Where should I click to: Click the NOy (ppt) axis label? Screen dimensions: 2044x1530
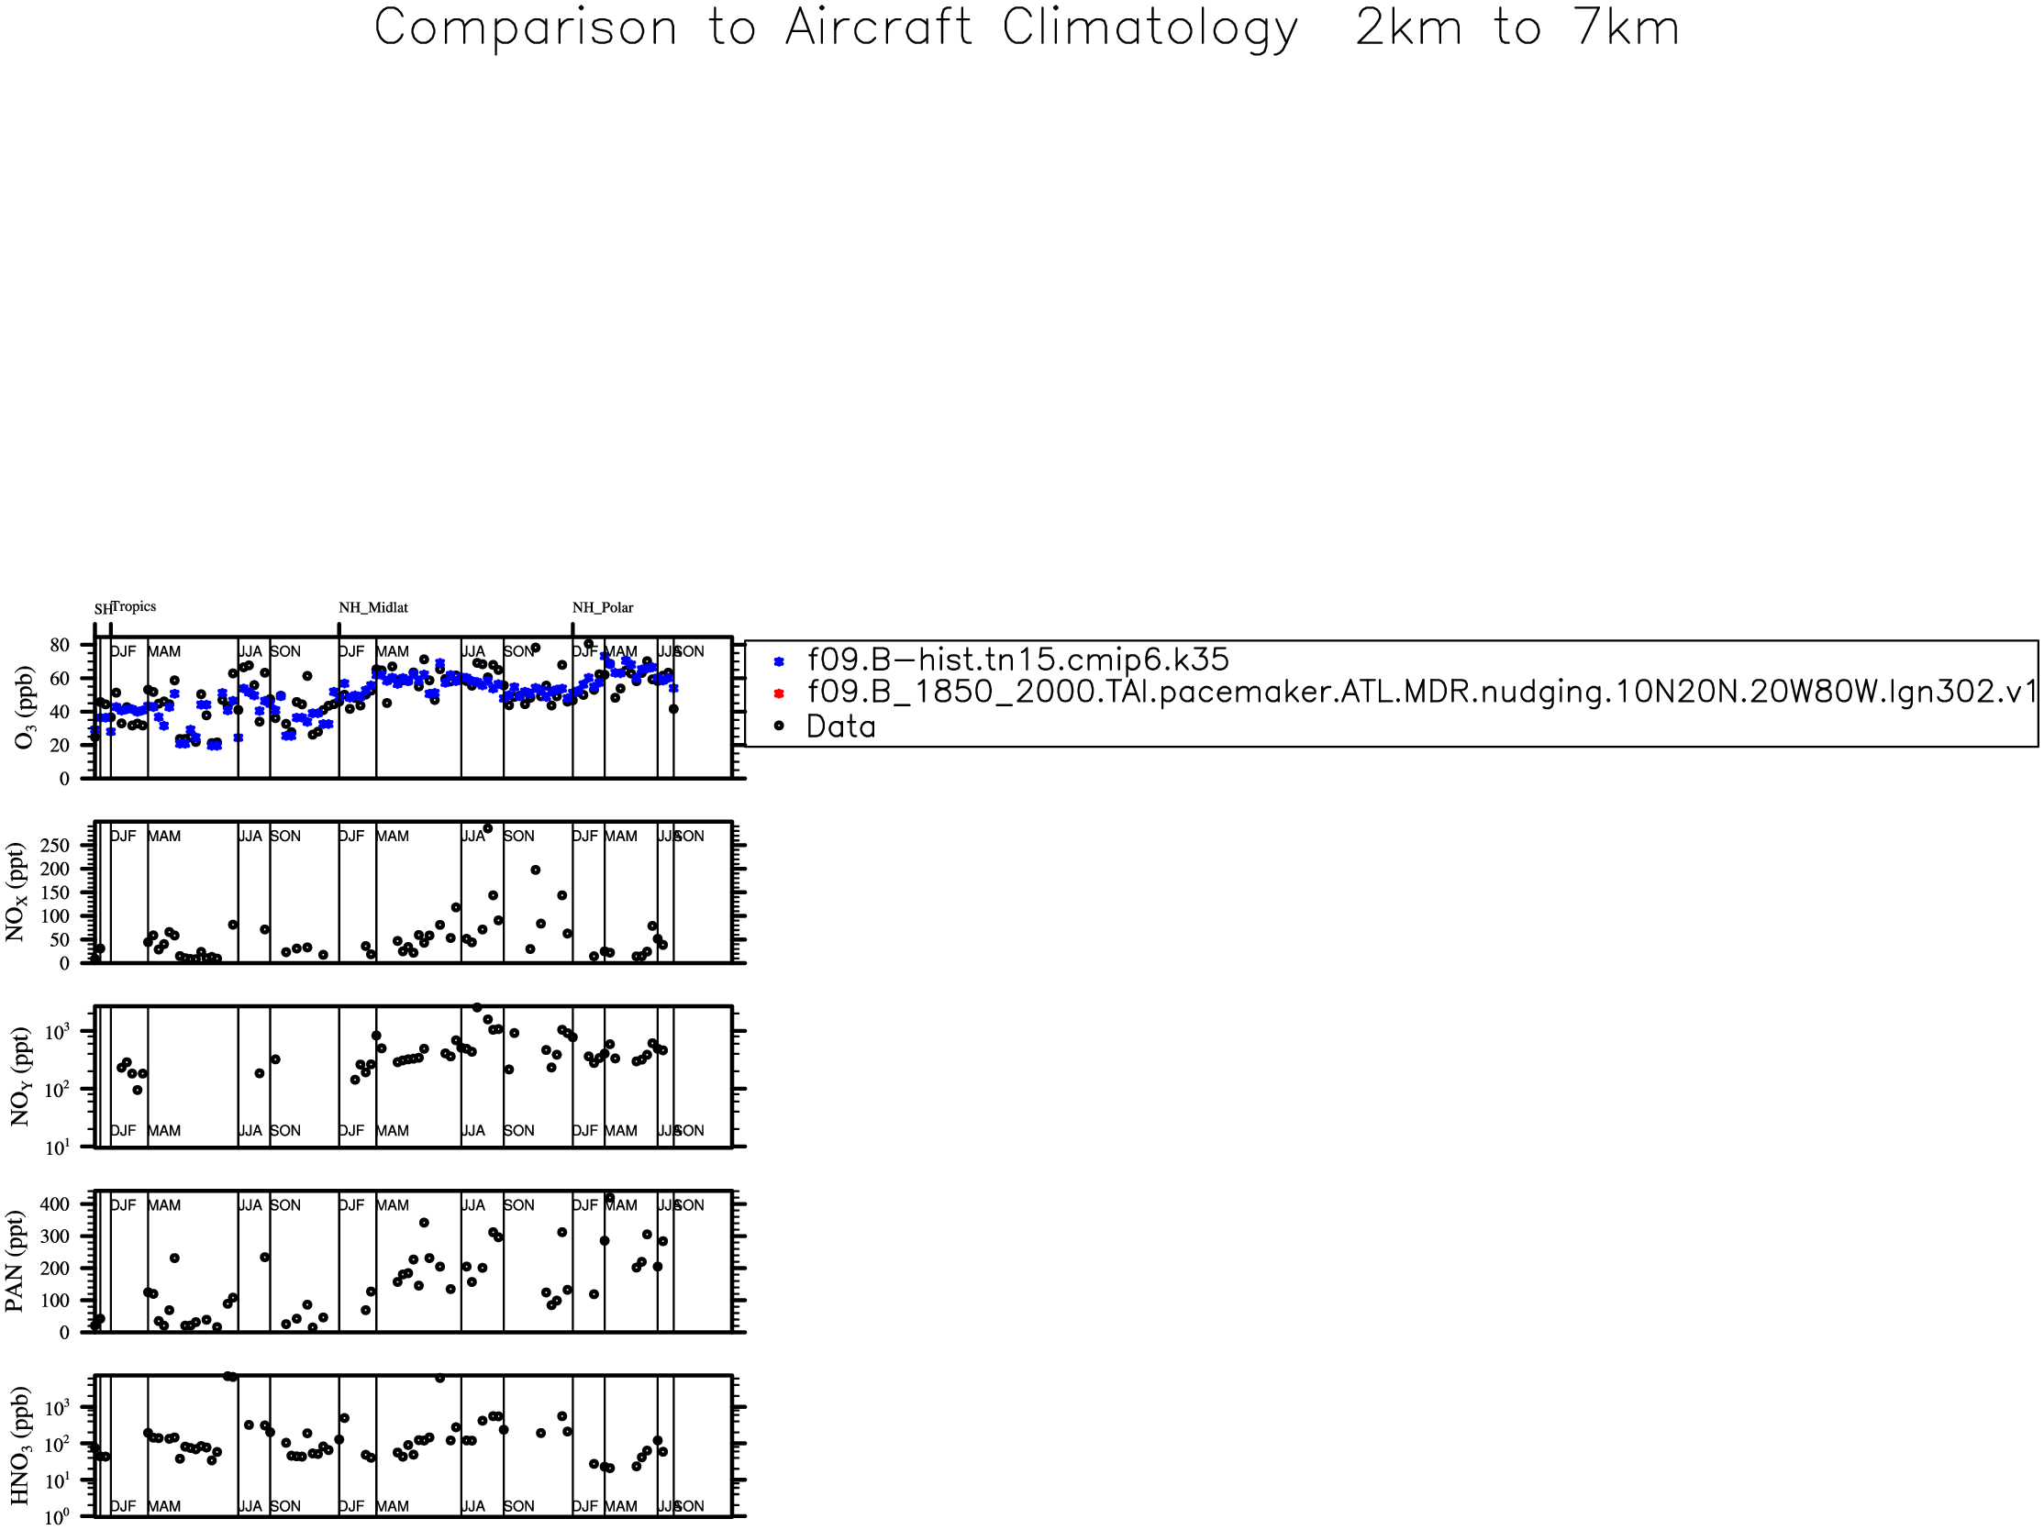coord(20,1076)
